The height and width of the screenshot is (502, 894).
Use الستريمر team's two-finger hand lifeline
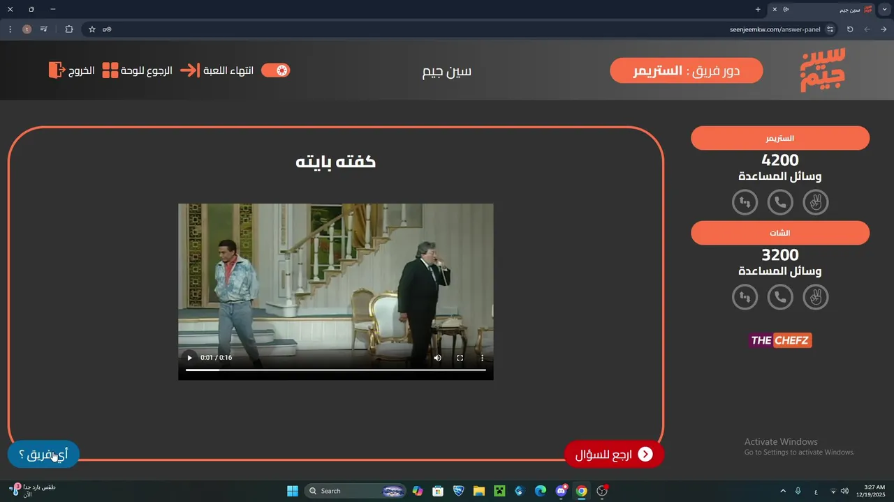tap(815, 203)
